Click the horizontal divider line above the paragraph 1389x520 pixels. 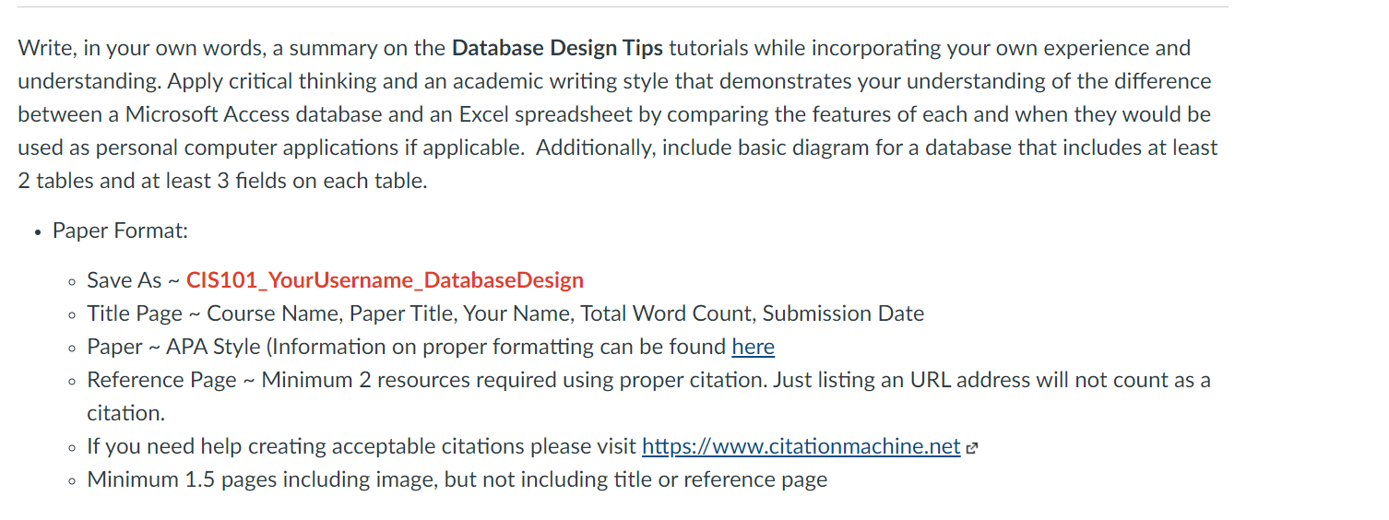(623, 7)
